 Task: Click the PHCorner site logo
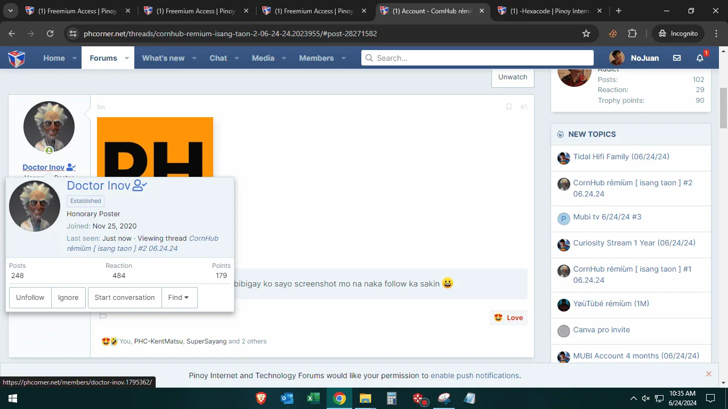(17, 58)
